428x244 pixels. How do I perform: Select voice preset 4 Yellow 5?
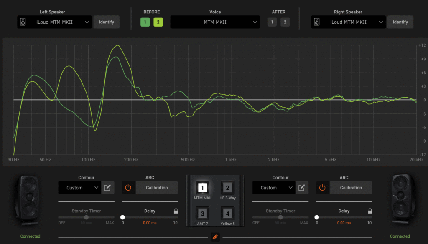tap(227, 214)
